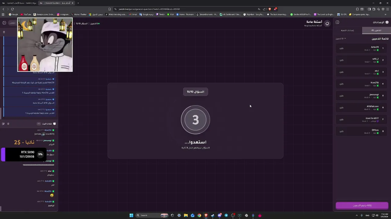Open the Instagram bookmark
Viewport: 391px width, 219px height.
[x=63, y=14]
